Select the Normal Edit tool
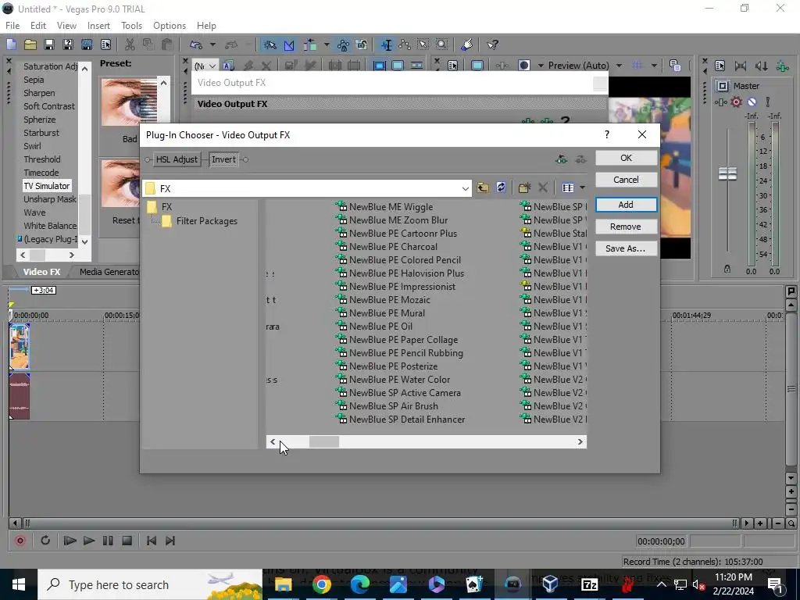 click(x=386, y=45)
